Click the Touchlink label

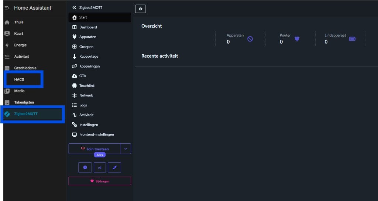tap(87, 86)
